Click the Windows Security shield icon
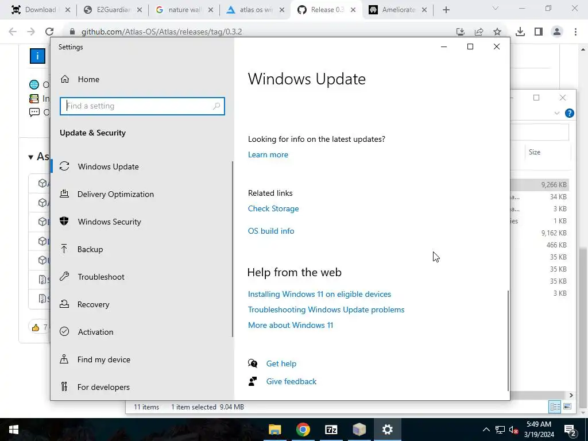Viewport: 588px width, 441px height. (64, 221)
